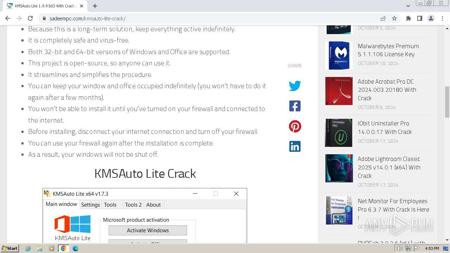
Task: Open Adobe Lightroom Classic 2025 post
Action: [x=389, y=167]
